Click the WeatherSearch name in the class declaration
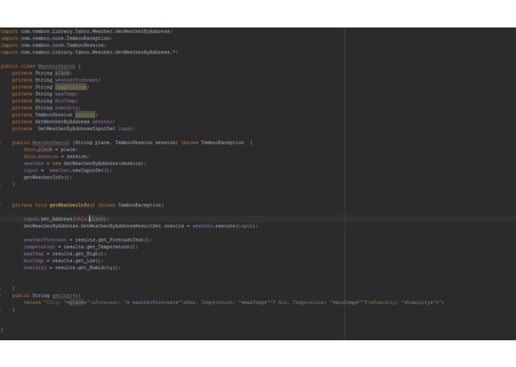Viewport: 516px width, 367px height. (56, 66)
